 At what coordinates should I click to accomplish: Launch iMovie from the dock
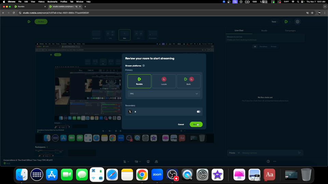[x=217, y=174]
